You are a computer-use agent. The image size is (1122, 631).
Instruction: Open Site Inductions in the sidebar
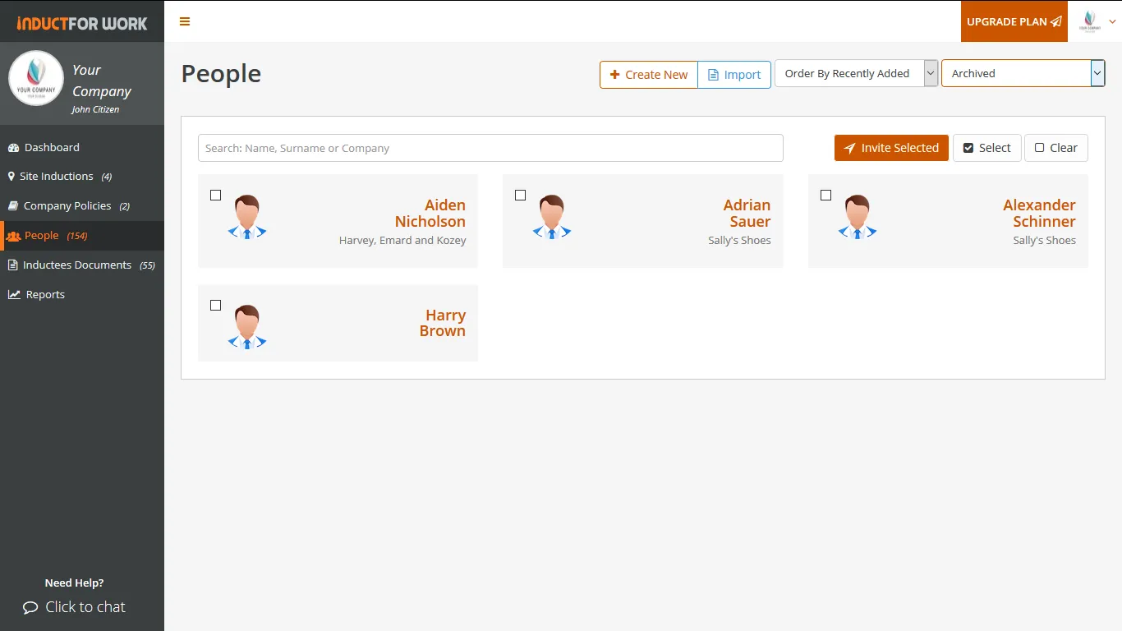82,177
